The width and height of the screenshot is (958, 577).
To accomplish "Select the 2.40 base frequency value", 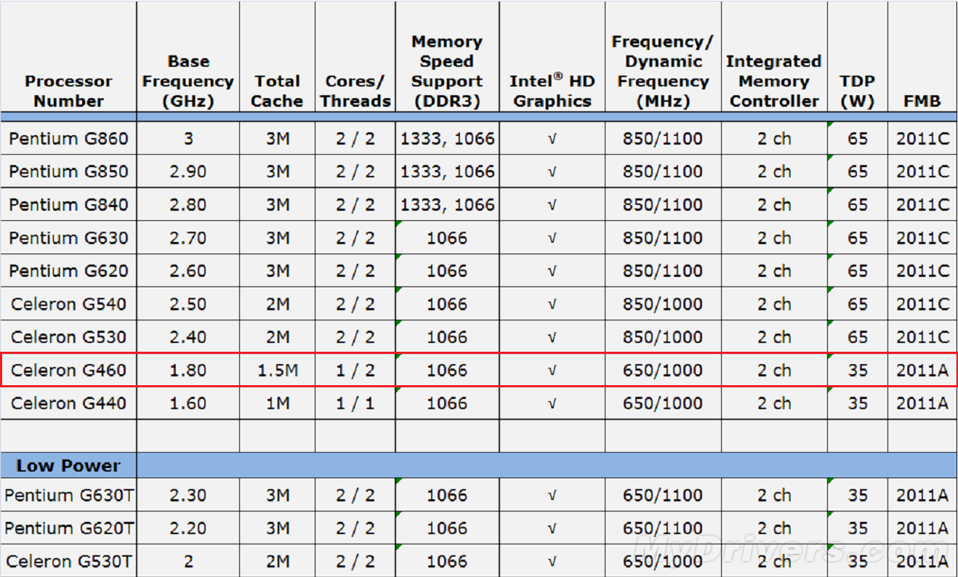I will pyautogui.click(x=188, y=337).
